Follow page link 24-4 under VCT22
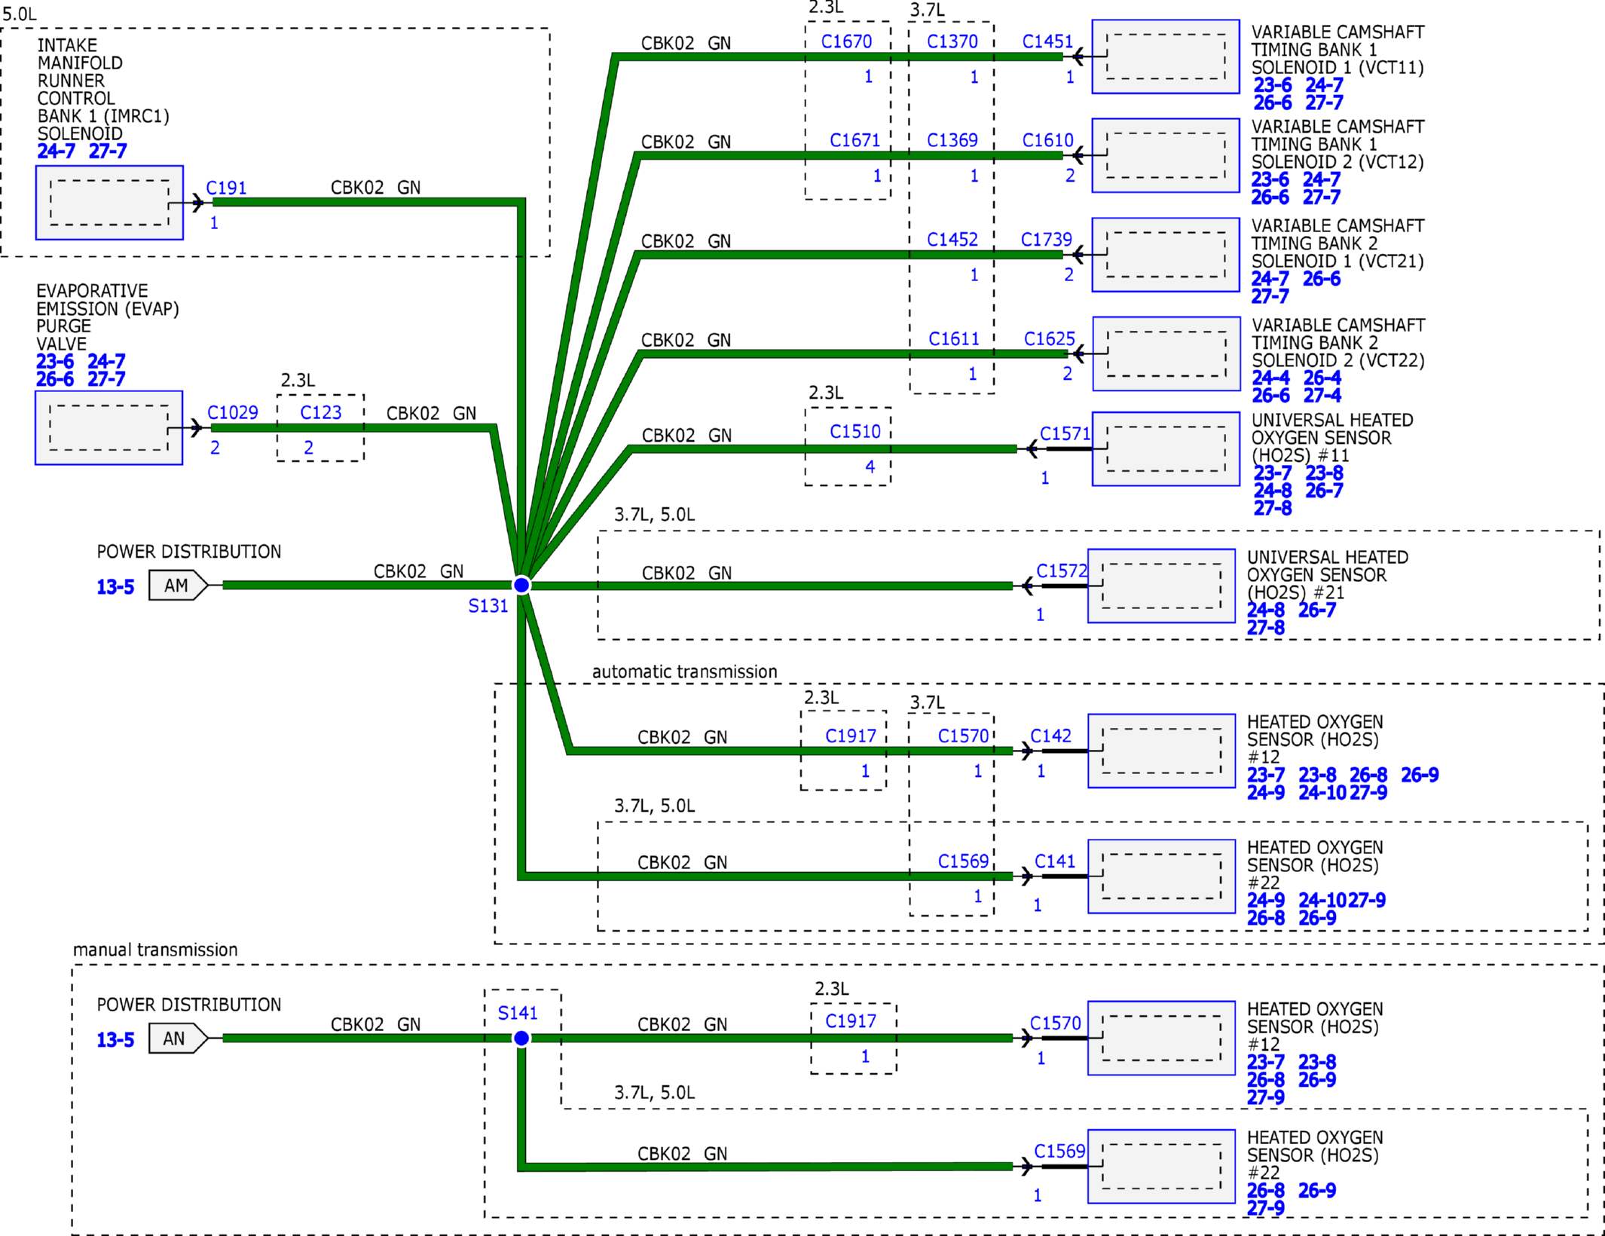Screen dimensions: 1605x1236 (x=1270, y=378)
